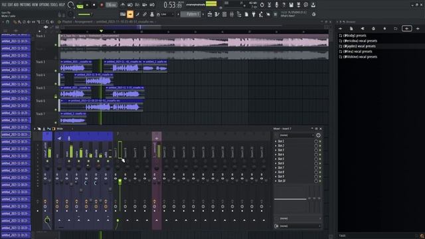Open the OPTIONS menu
The height and width of the screenshot is (239, 425).
(x=44, y=5)
